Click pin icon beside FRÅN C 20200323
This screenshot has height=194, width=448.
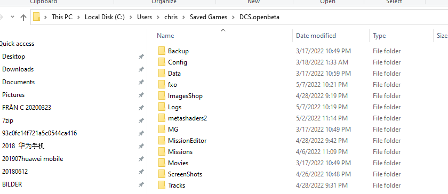[141, 108]
